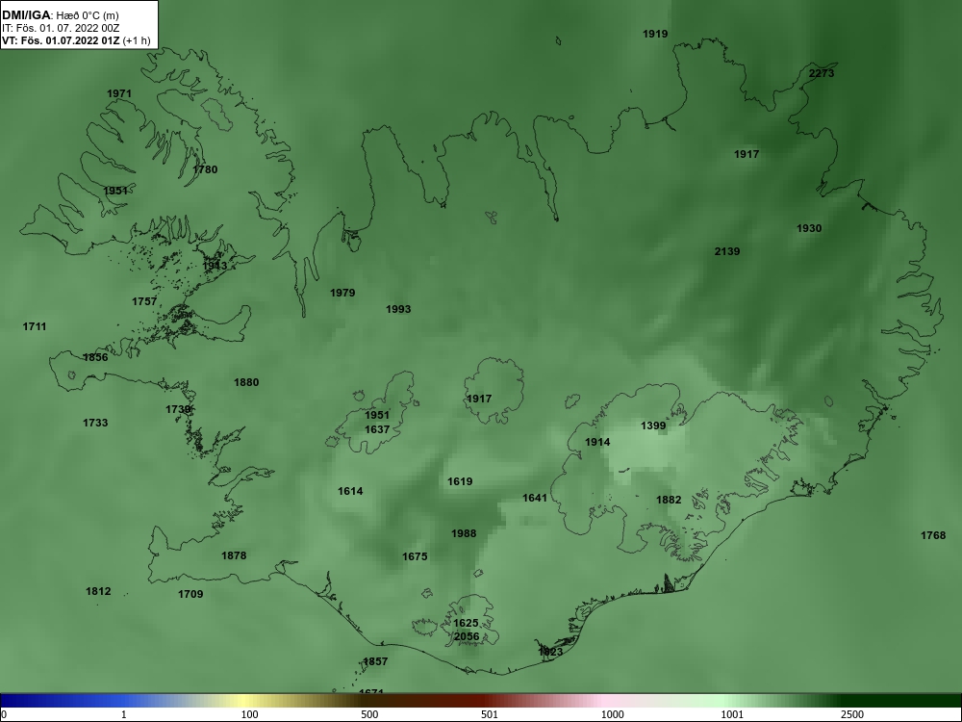The image size is (962, 722).
Task: Click the 1988 map value
Action: coord(464,533)
